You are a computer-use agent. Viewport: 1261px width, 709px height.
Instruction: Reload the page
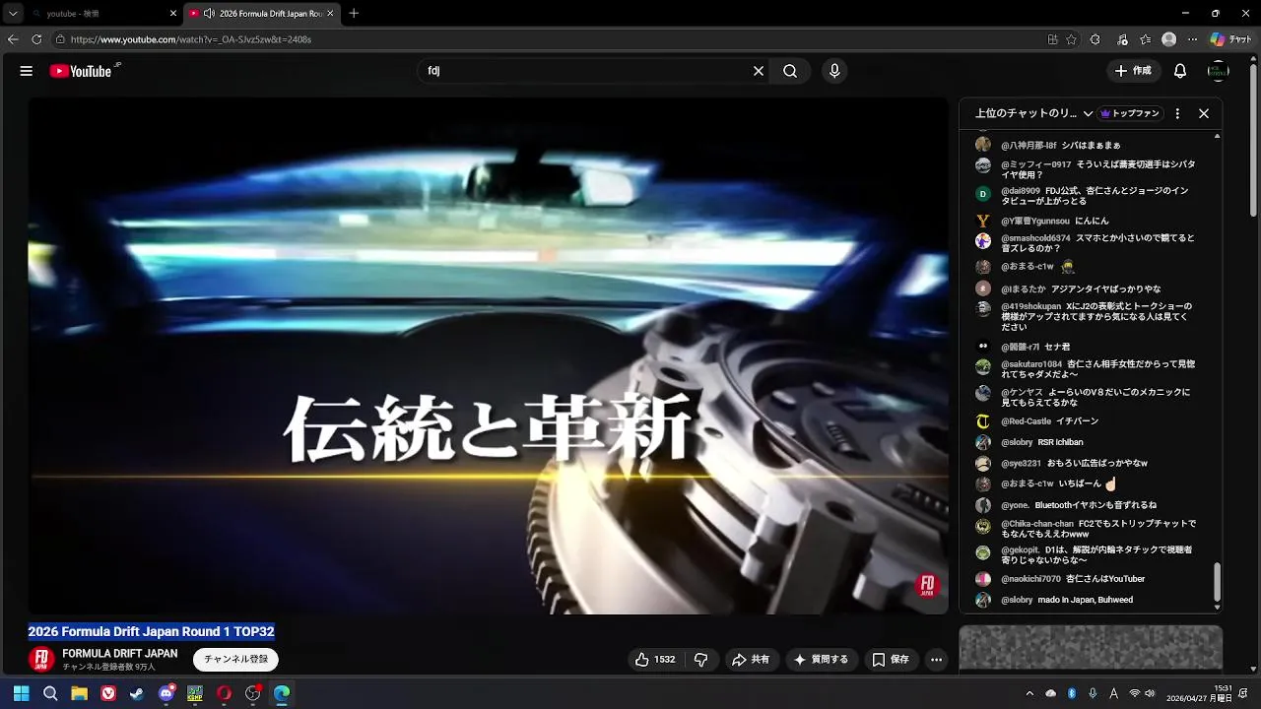36,39
